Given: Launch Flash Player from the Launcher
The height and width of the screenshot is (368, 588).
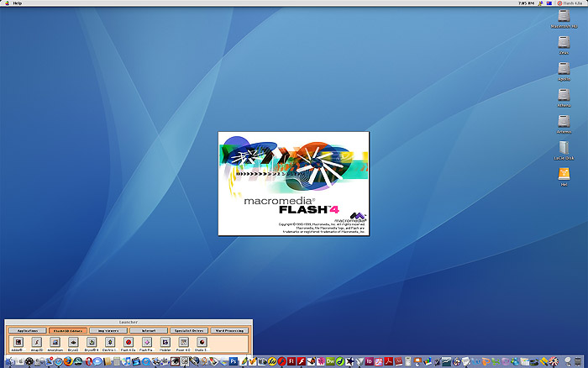Looking at the screenshot, I should pyautogui.click(x=147, y=342).
